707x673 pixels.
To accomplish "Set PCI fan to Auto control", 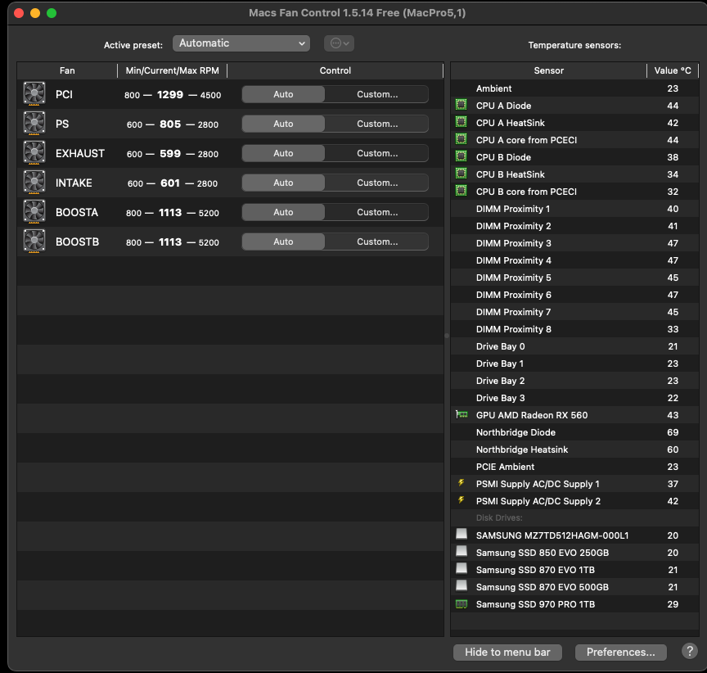I will coord(283,94).
